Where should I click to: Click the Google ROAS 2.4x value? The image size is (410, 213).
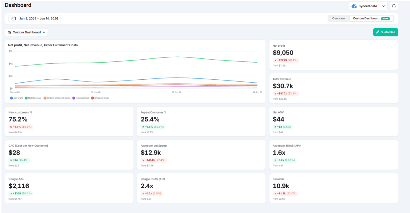click(147, 186)
